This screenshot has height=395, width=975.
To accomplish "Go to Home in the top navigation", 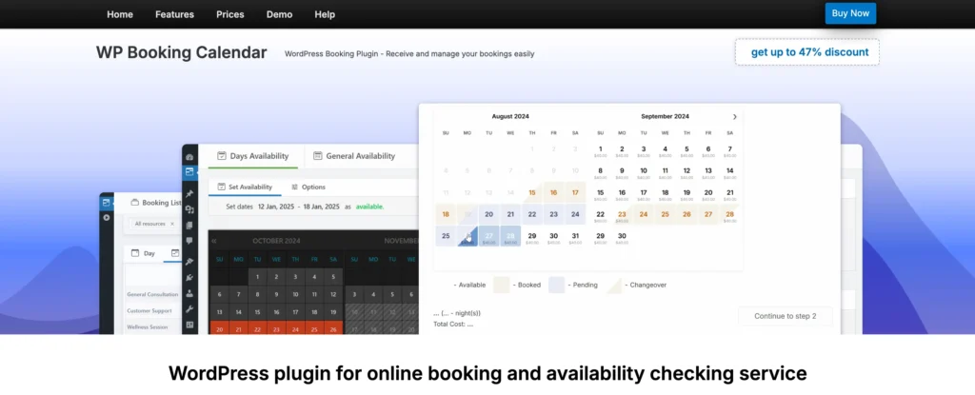I will (x=120, y=14).
